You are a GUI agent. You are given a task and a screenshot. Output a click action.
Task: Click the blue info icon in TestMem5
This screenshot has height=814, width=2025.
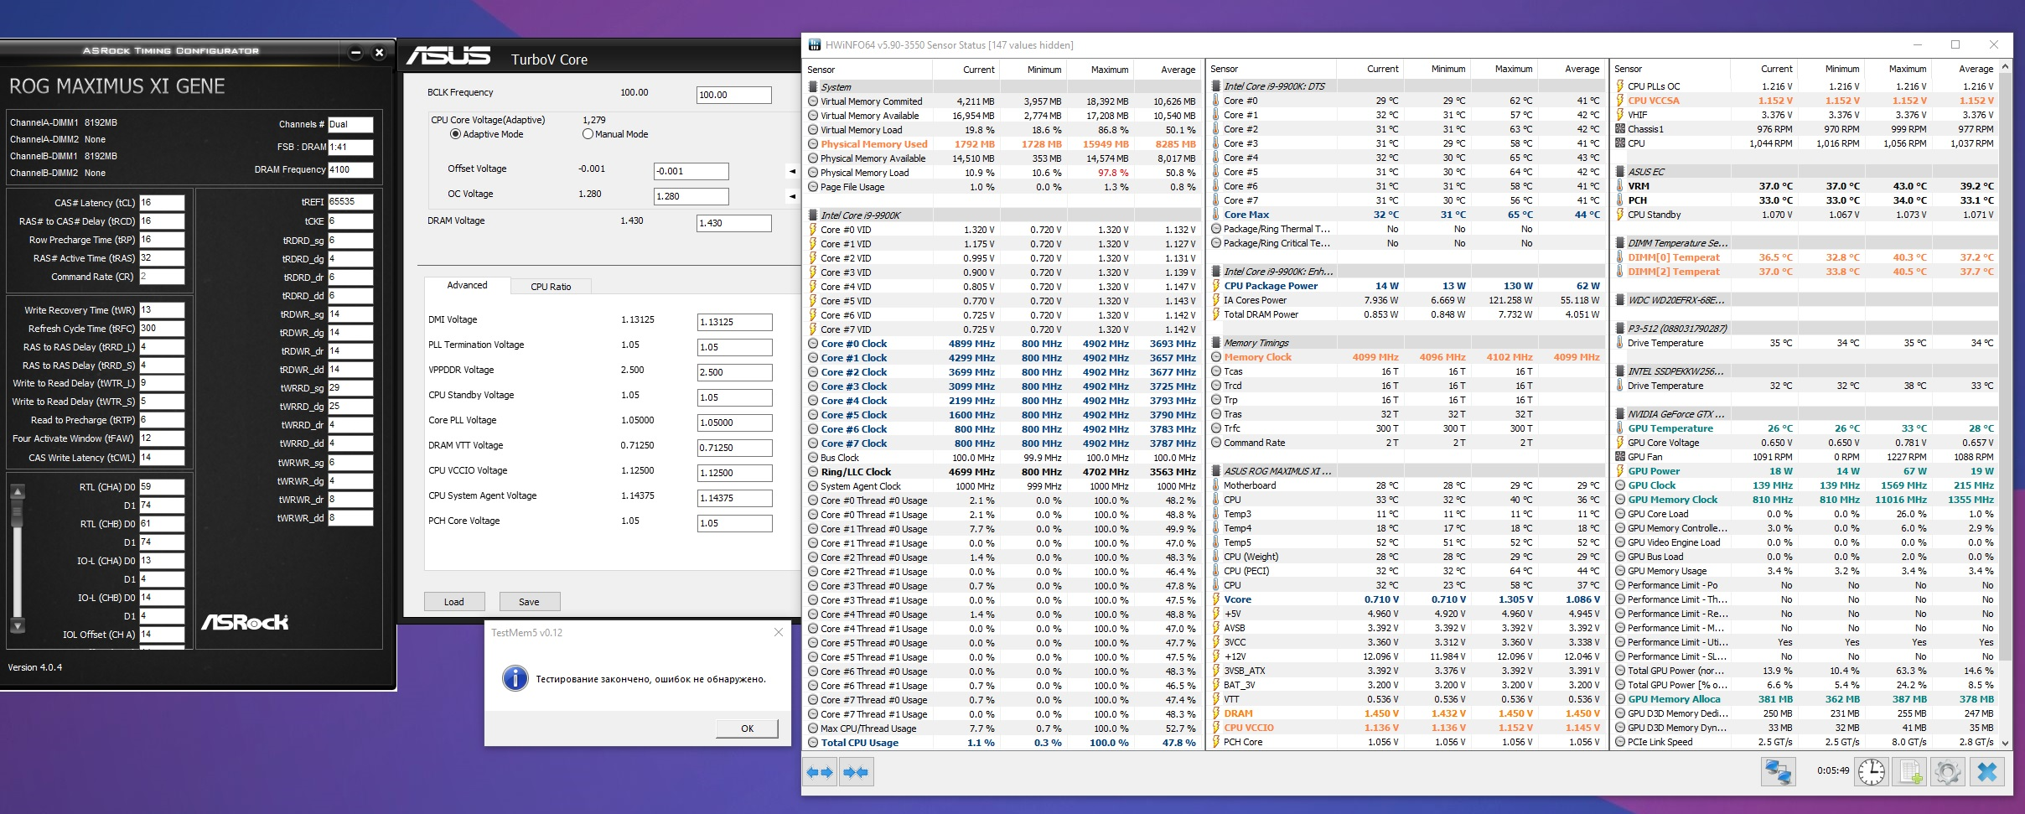tap(515, 678)
